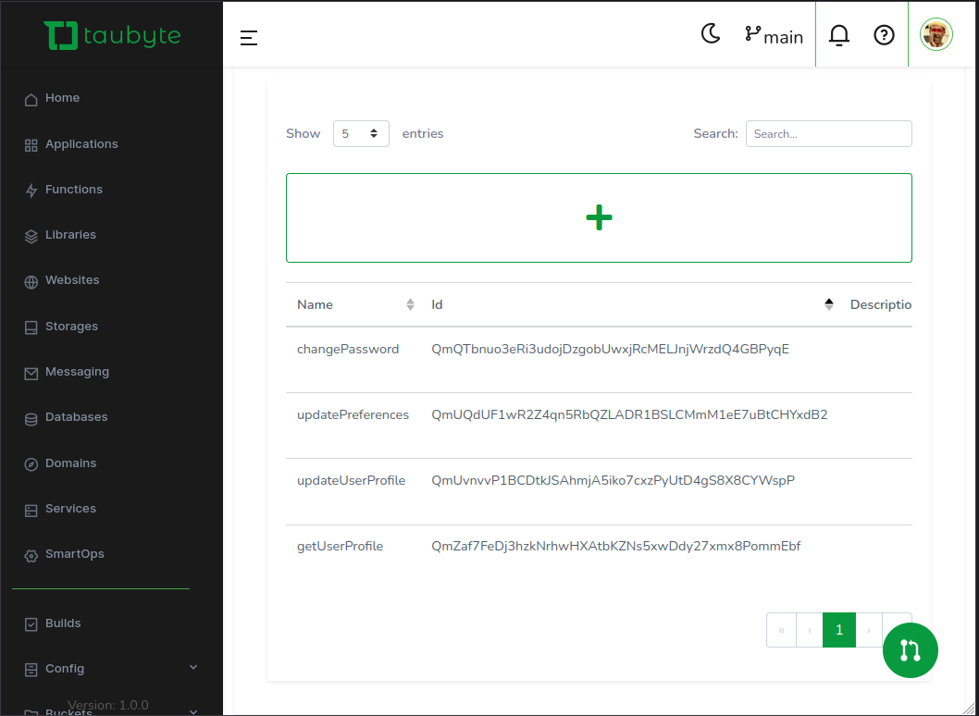Switch to dark mode moon icon

pyautogui.click(x=711, y=33)
